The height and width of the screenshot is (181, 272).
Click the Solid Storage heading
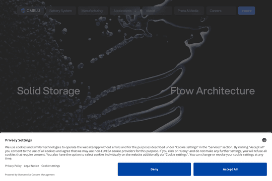pyautogui.click(x=48, y=91)
